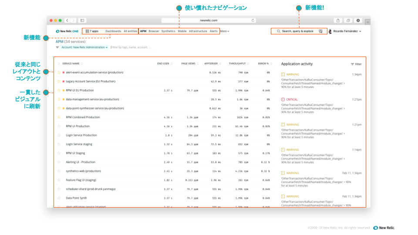The height and width of the screenshot is (235, 418).
Task: Click the Search, query & explore field
Action: coord(297,31)
